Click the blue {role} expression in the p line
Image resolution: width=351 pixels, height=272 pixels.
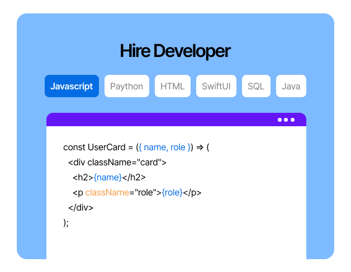[172, 192]
